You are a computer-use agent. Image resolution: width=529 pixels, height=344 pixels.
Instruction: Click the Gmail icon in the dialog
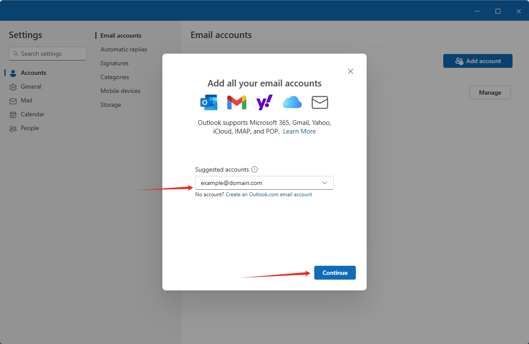236,102
